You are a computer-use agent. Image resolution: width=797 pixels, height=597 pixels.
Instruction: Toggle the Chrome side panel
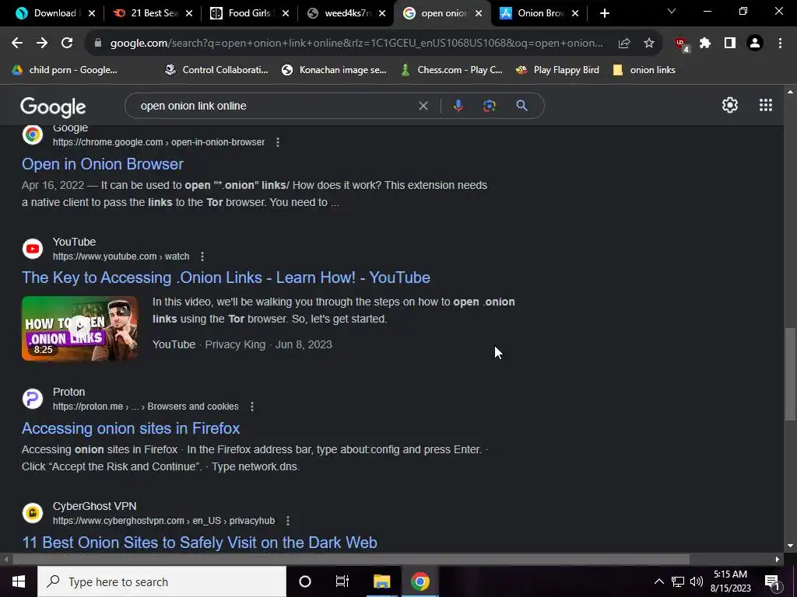tap(730, 44)
